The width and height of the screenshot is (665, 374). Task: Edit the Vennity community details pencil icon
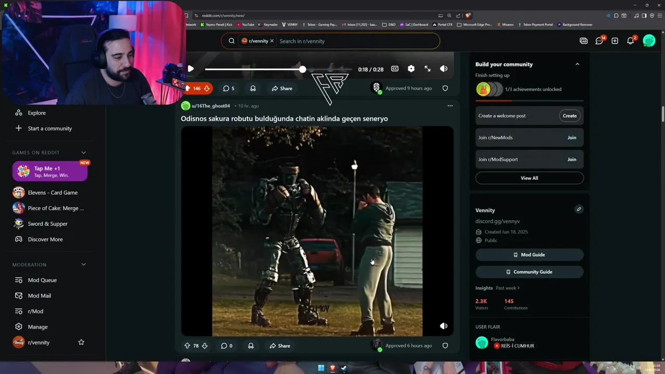(579, 209)
